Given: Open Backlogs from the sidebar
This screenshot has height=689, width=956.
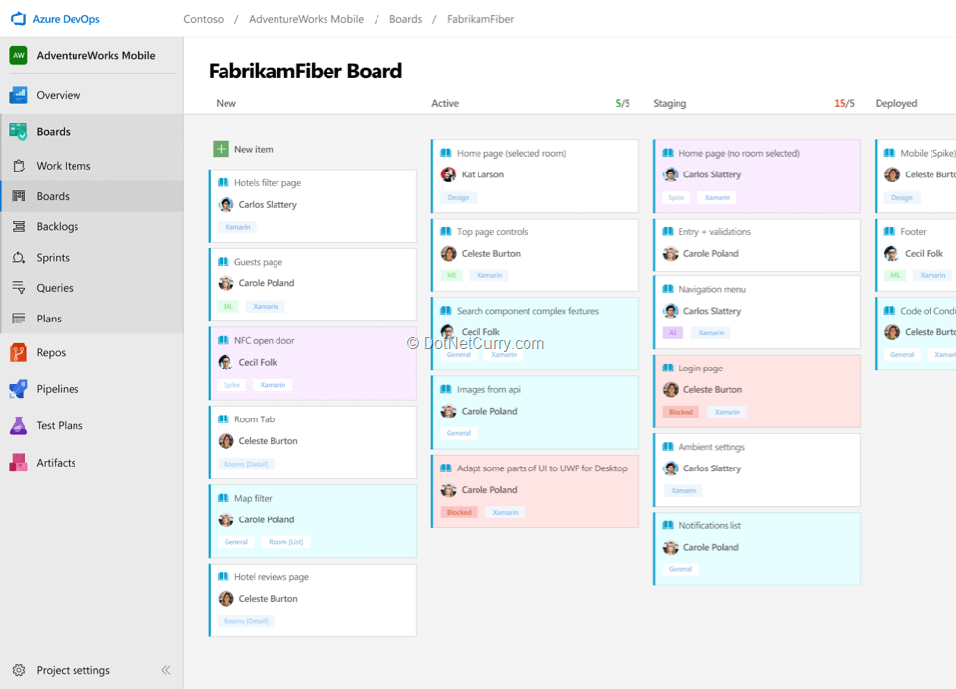Looking at the screenshot, I should [59, 226].
